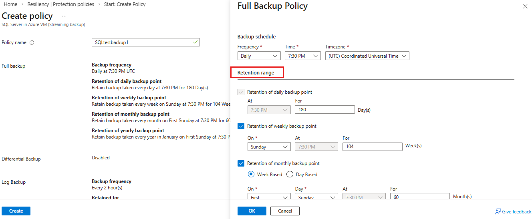Viewport: 532px width, 219px height.
Task: Click the blue Create button
Action: pyautogui.click(x=16, y=211)
